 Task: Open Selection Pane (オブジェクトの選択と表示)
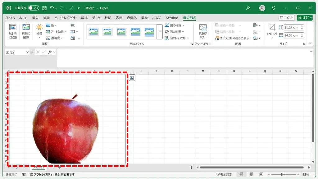click(232, 38)
